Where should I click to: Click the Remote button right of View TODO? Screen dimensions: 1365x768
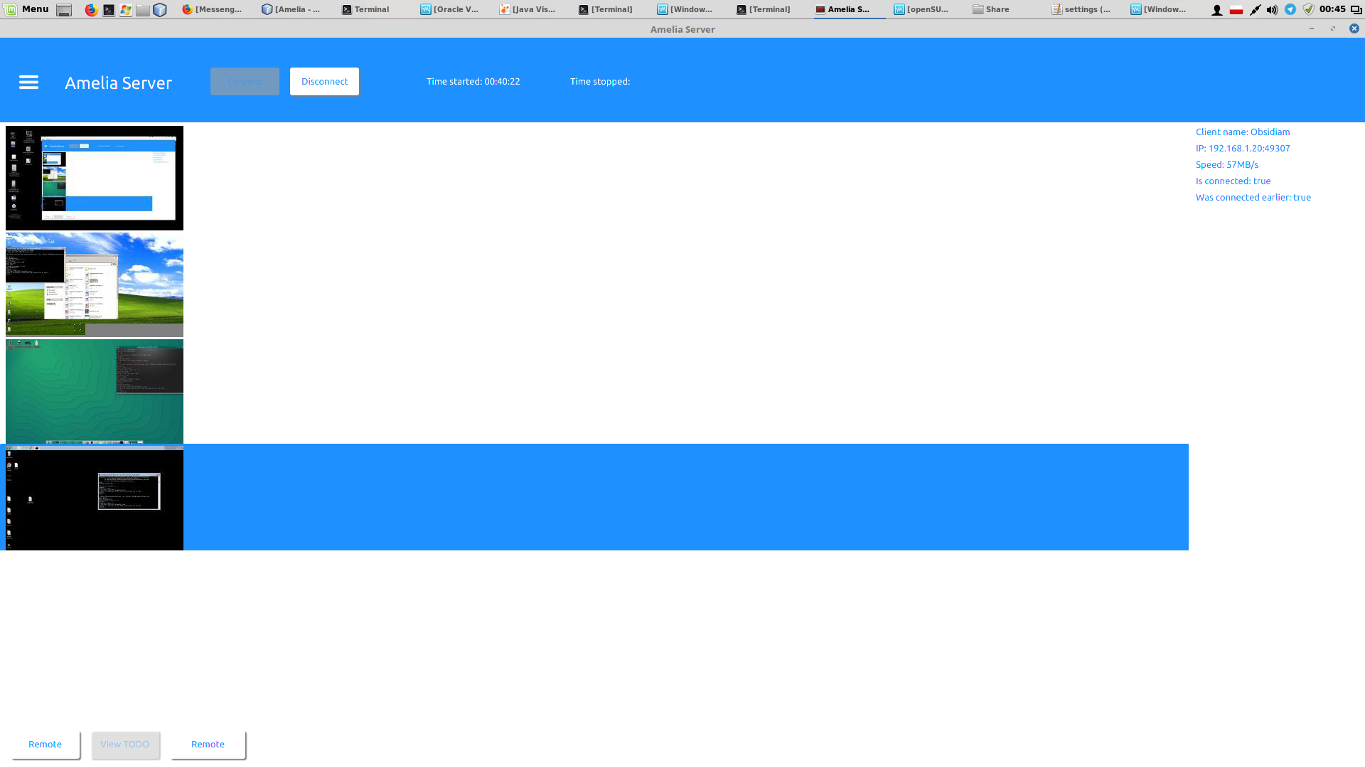tap(208, 745)
